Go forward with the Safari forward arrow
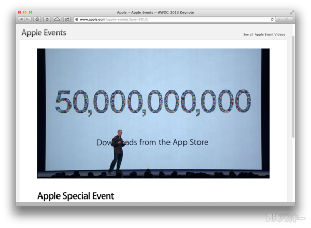311x228 pixels. (x=28, y=19)
